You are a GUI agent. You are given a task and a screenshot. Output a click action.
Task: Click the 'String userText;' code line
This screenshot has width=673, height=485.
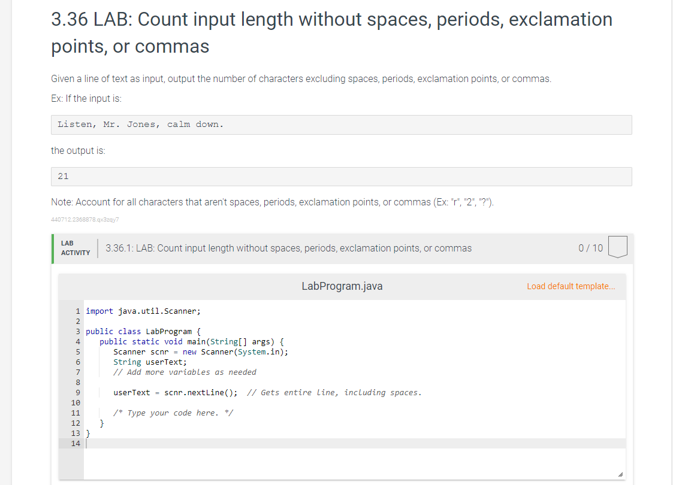(150, 362)
